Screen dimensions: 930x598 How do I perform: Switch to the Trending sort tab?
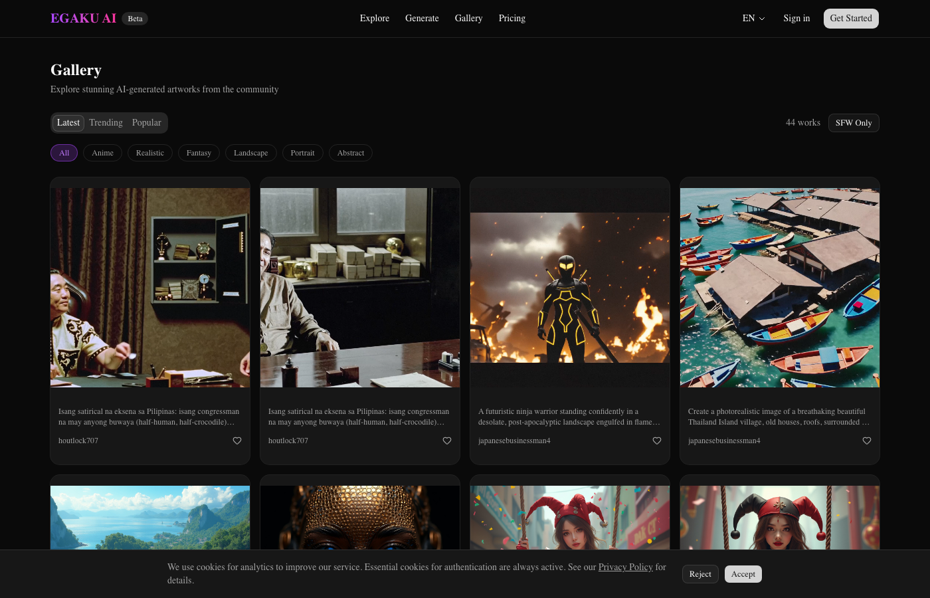(106, 123)
